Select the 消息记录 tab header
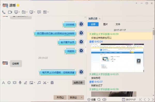 (x=93, y=19)
